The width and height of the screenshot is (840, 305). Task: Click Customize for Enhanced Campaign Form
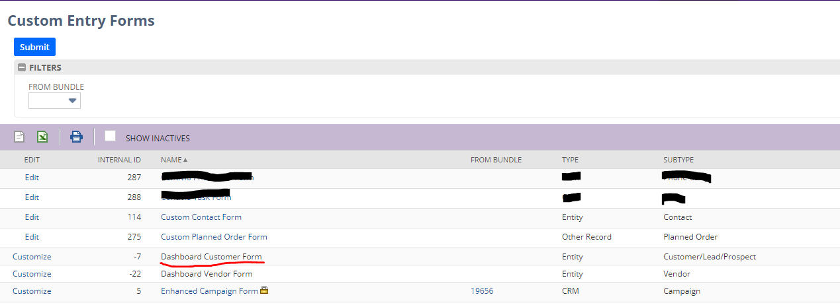32,291
